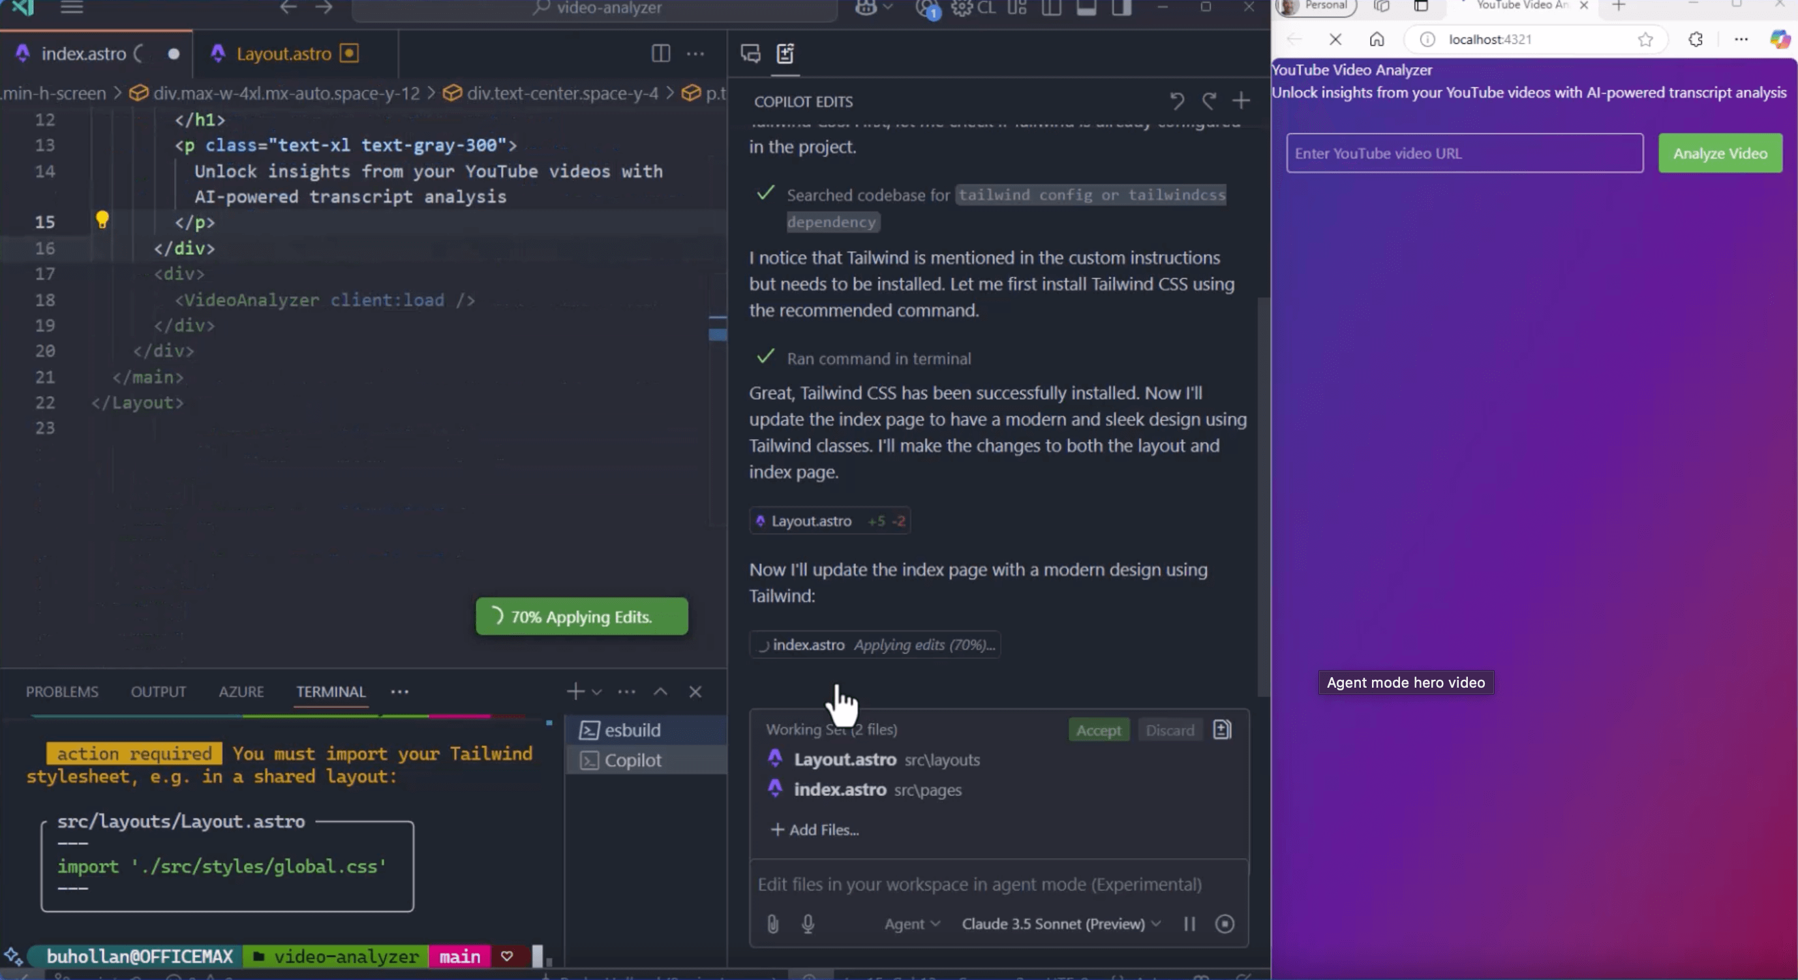The image size is (1798, 980).
Task: Switch to the index.astro editor tab
Action: coord(83,54)
